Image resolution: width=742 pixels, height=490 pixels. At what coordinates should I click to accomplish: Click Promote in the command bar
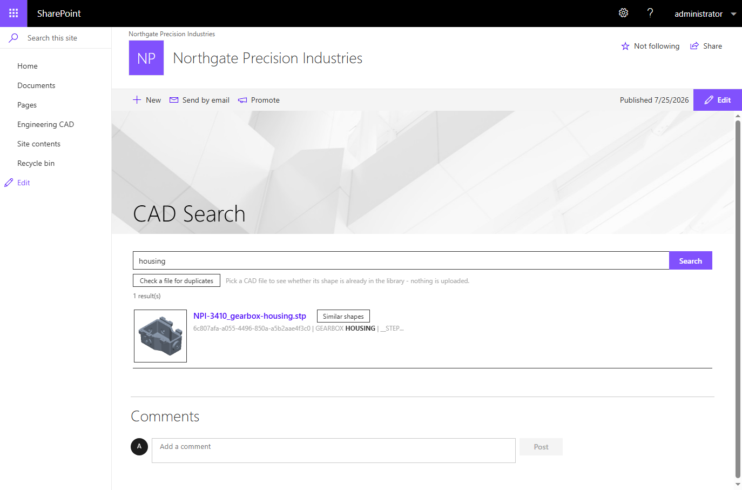(265, 100)
